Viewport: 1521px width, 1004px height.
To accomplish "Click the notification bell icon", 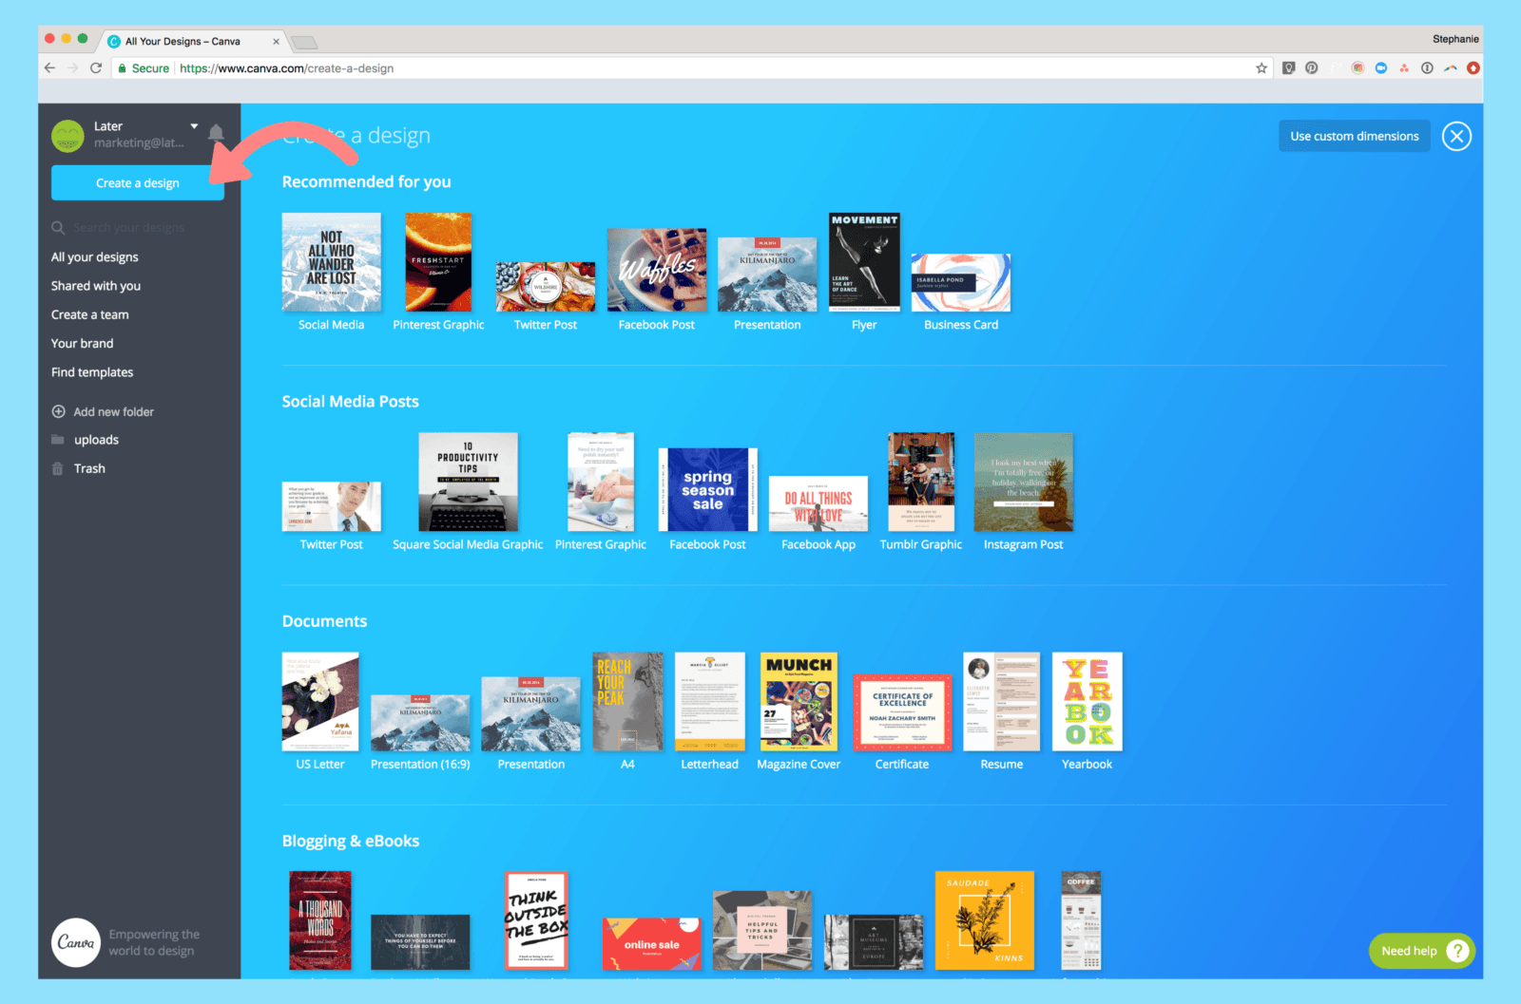I will (216, 133).
